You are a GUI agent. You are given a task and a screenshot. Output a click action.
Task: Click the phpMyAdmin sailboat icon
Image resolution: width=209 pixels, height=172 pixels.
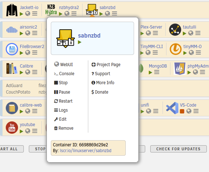180,69
